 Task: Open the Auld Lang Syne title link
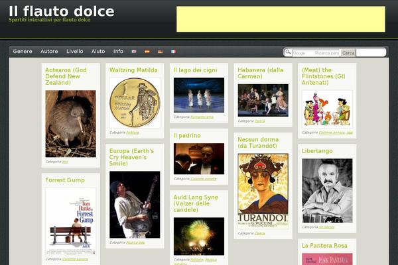click(x=196, y=203)
